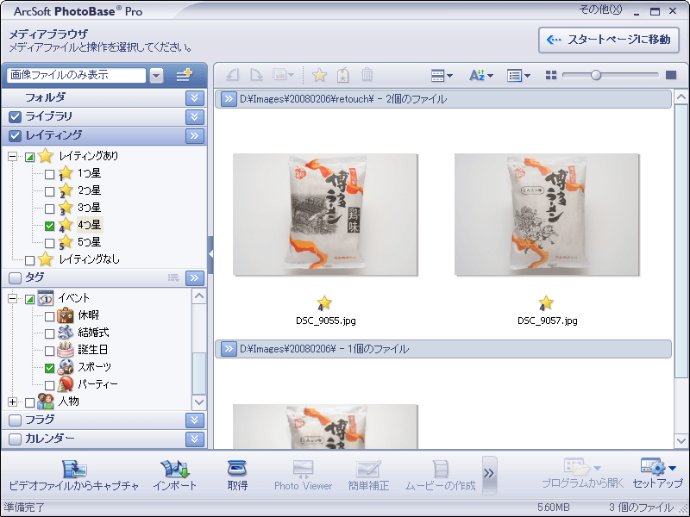Select the DSC_9055.jpg thumbnail

point(325,215)
